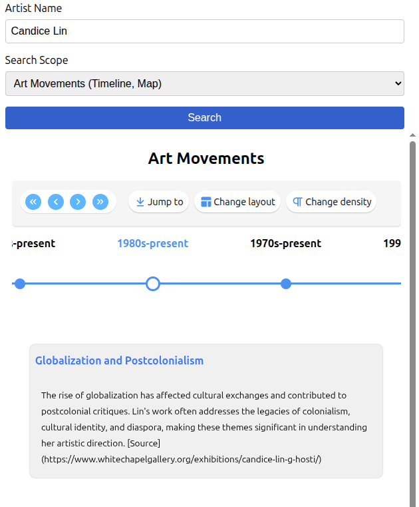Click the scrollbar up arrow
The image size is (419, 507).
tap(412, 135)
